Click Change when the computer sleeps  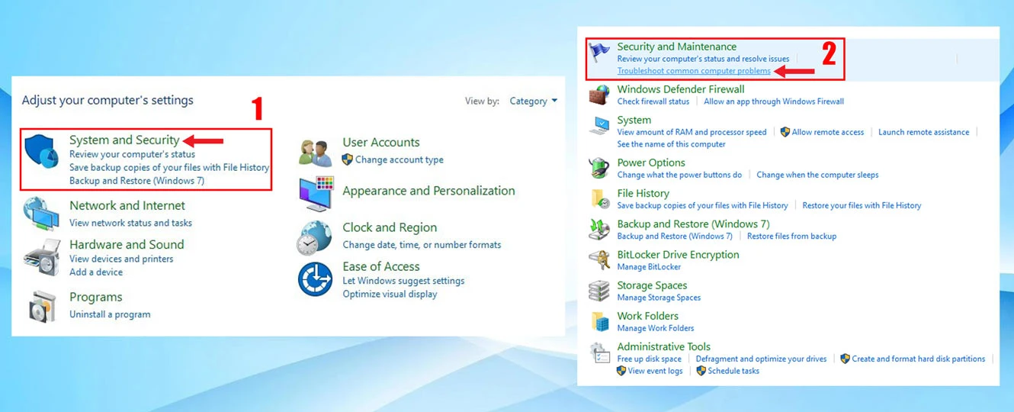point(817,175)
